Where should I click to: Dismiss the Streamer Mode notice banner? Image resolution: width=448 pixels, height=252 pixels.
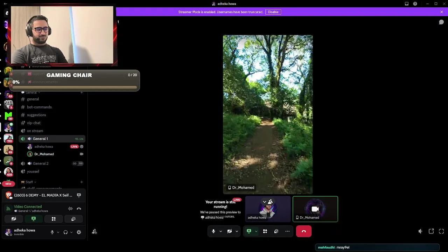point(442,12)
